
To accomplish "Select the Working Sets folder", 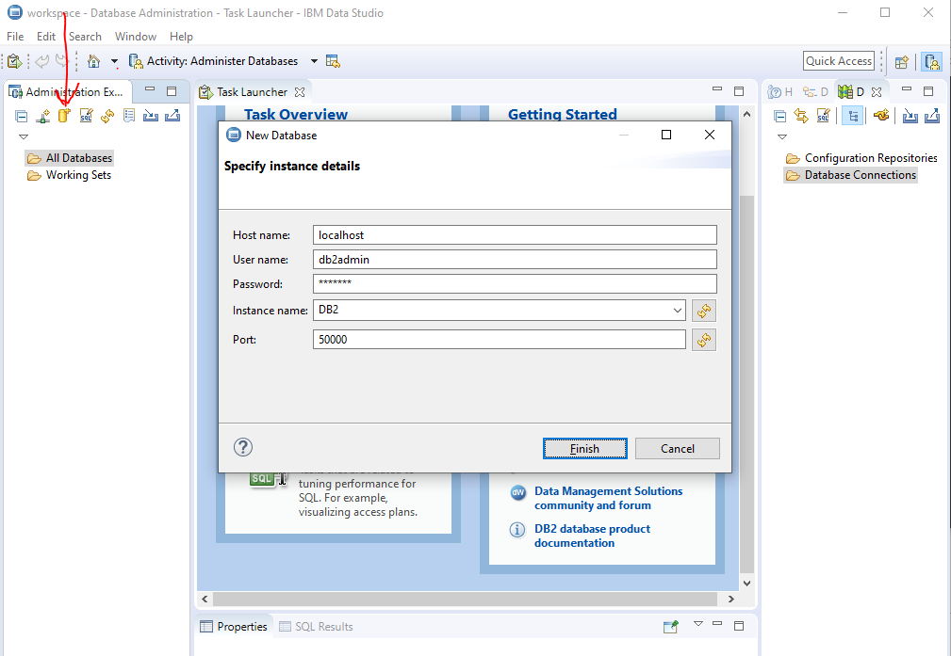I will coord(69,175).
